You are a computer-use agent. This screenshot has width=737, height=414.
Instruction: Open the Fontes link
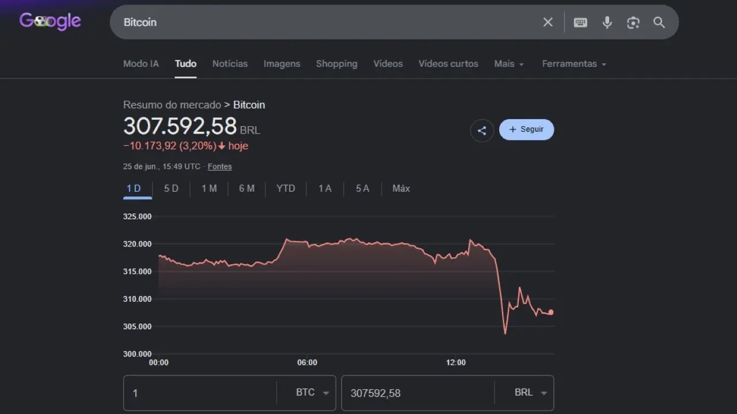tap(220, 166)
